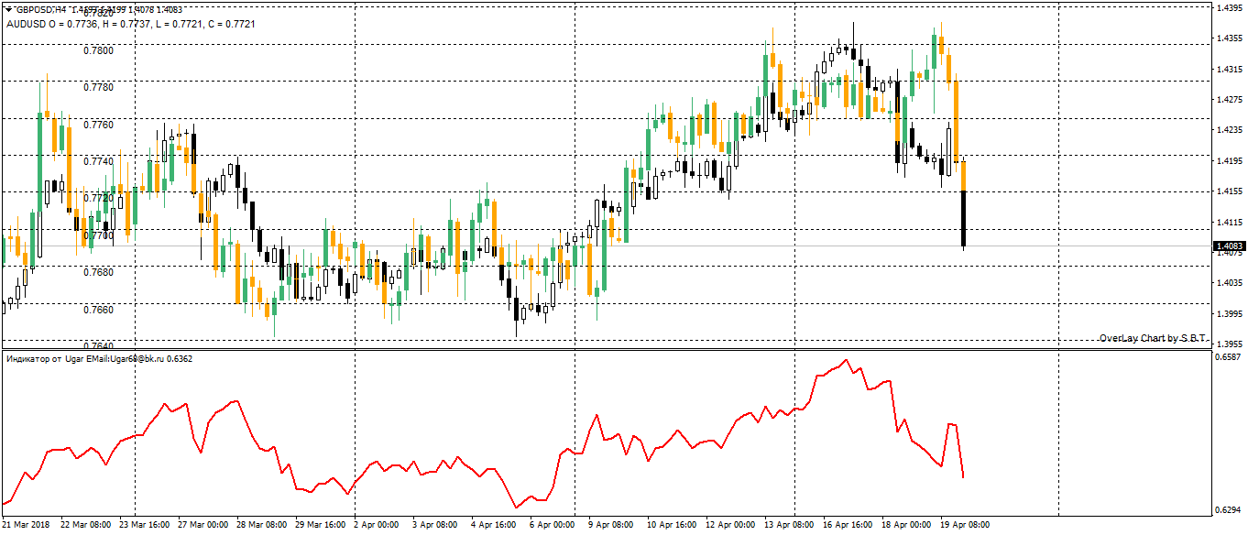1248x535 pixels.
Task: Click the 1.4275 price axis label
Action: [x=1228, y=99]
